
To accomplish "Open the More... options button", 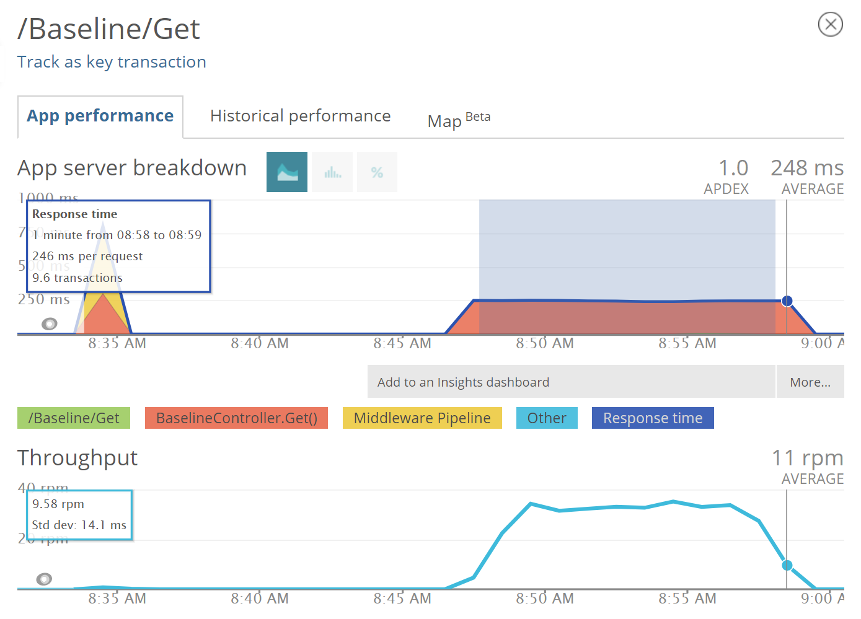I will (x=810, y=382).
